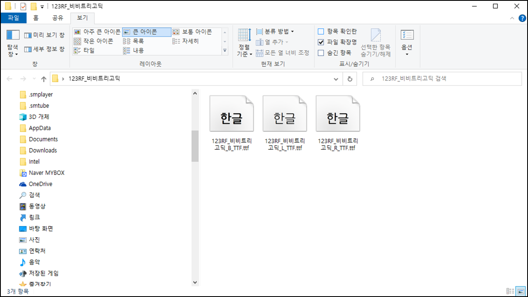Go up one folder level
Viewport: 528px width, 297px height.
coord(43,79)
